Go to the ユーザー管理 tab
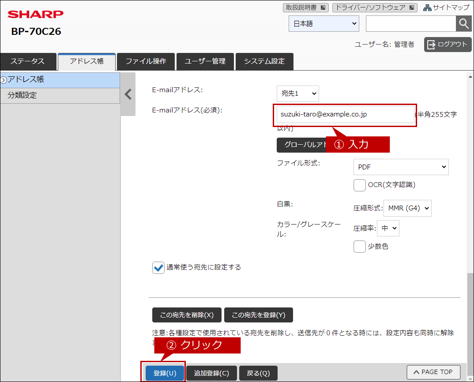 point(205,61)
